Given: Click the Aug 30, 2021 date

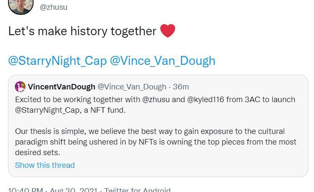Looking at the screenshot, I should (74, 190).
